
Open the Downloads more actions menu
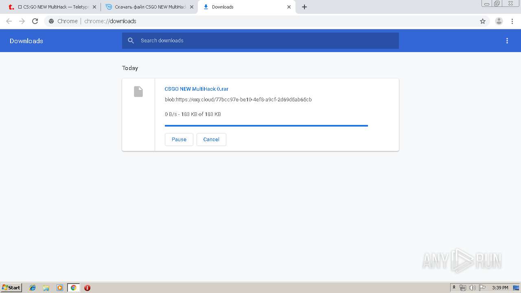[x=507, y=41]
